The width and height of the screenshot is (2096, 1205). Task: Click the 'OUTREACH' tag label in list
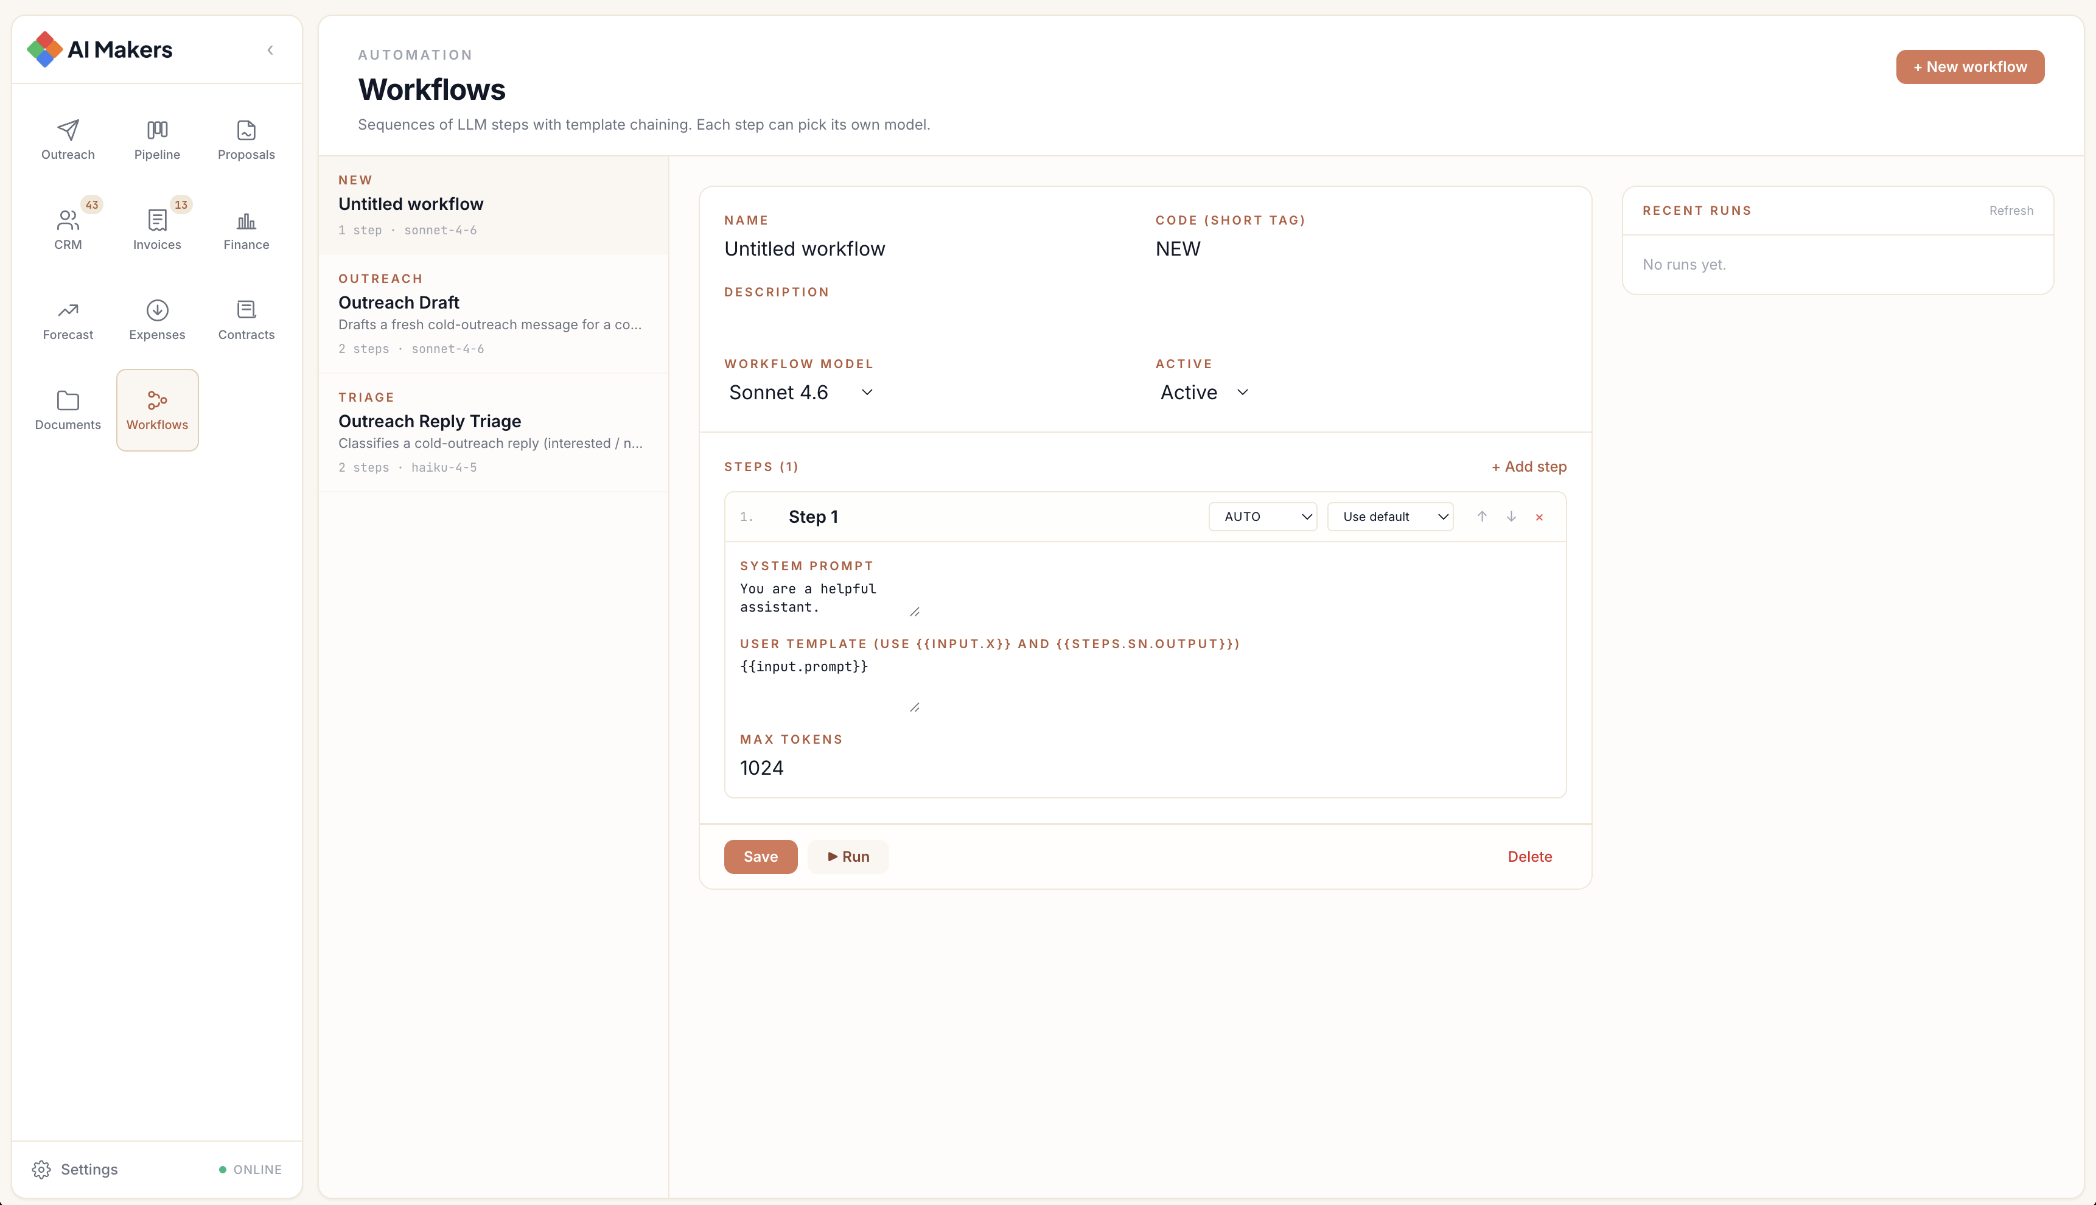pos(380,279)
